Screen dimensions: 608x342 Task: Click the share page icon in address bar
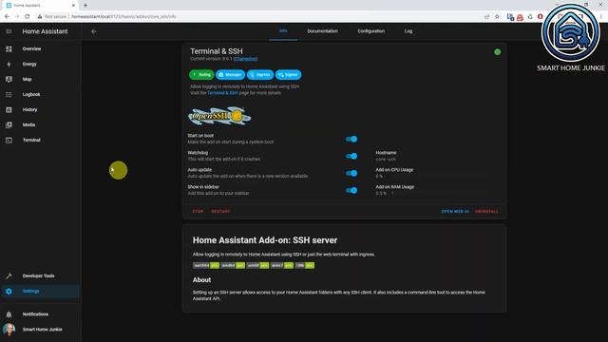click(487, 17)
